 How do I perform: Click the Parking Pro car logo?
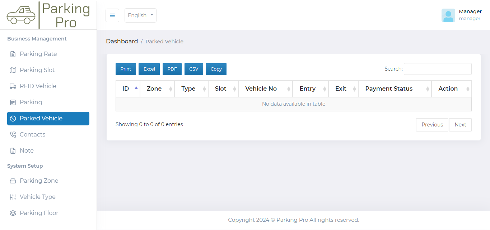[x=21, y=15]
